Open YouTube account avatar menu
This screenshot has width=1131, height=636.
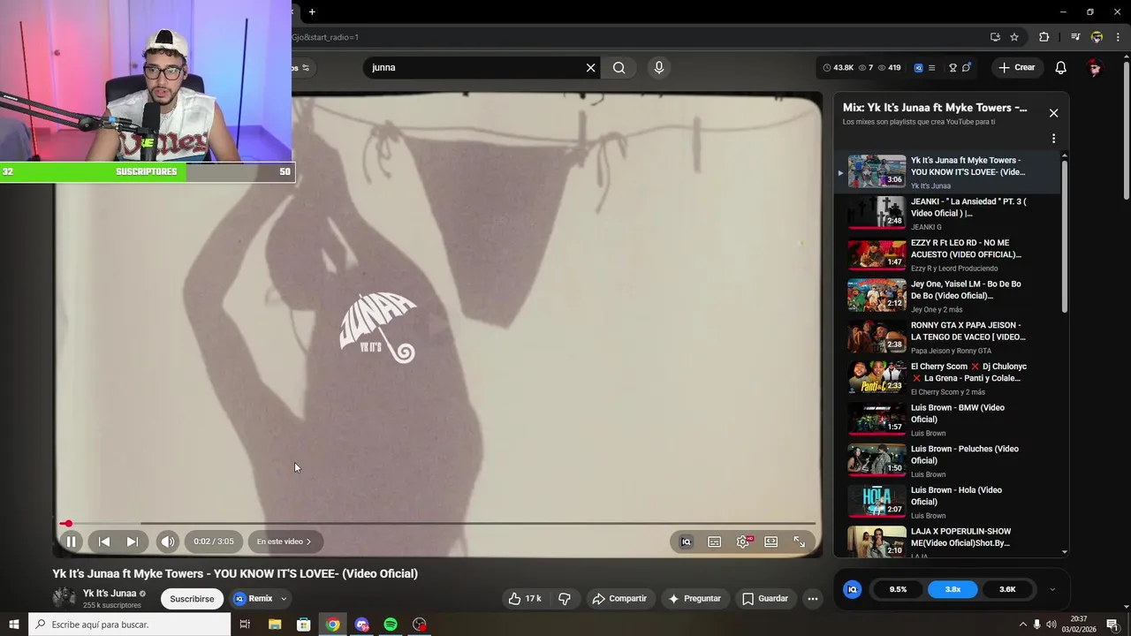(1096, 67)
